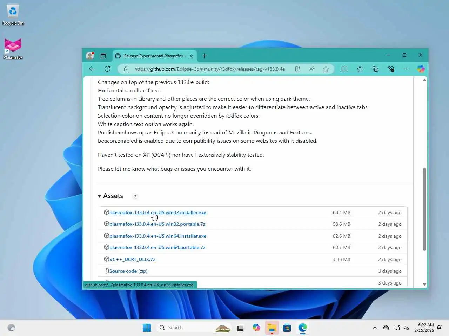This screenshot has width=449, height=336.
Task: Click the scrollbar up arrow
Action: pyautogui.click(x=424, y=80)
